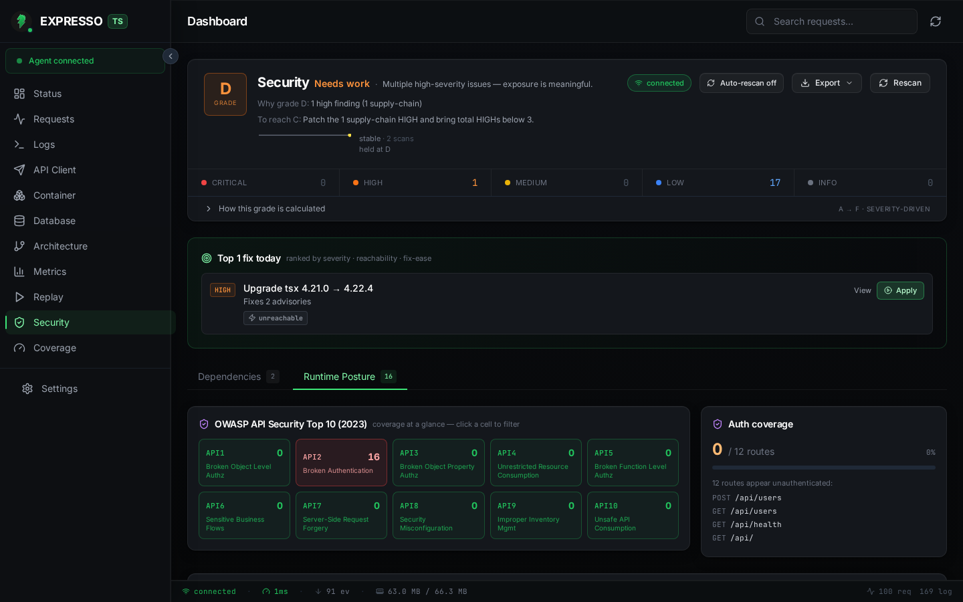Click the Container cubes icon
This screenshot has height=602, width=963.
coord(19,195)
